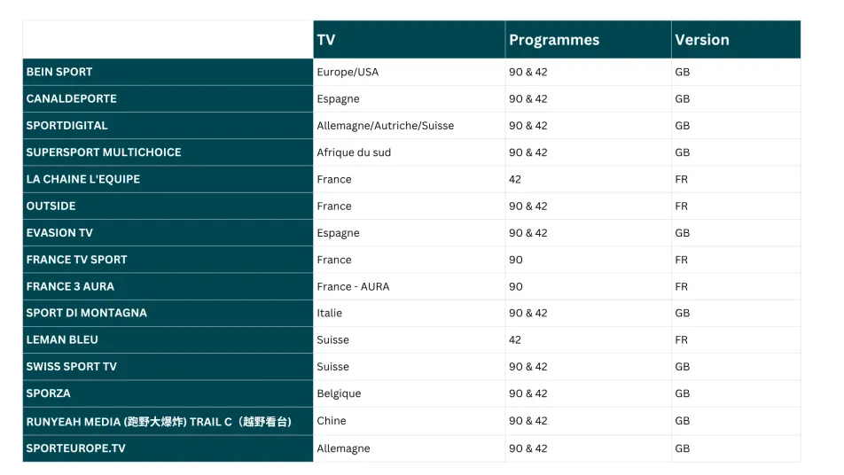Click FR version in OUTSIDE row
The height and width of the screenshot is (475, 844).
(681, 206)
